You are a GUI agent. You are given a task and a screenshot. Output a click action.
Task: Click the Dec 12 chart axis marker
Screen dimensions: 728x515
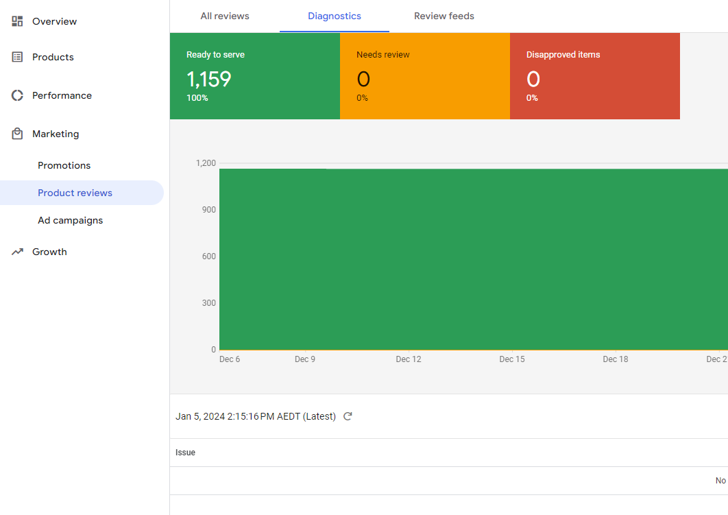(x=409, y=359)
